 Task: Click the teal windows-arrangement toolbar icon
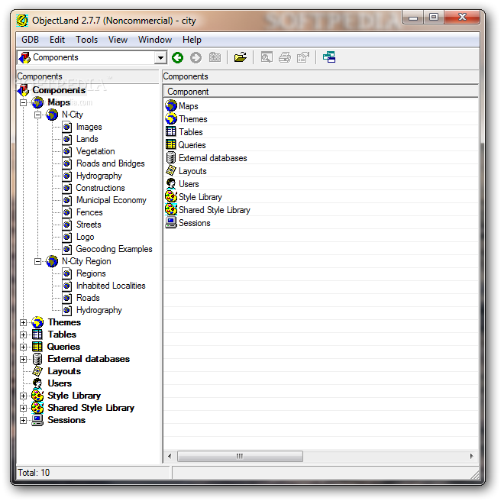(x=329, y=57)
